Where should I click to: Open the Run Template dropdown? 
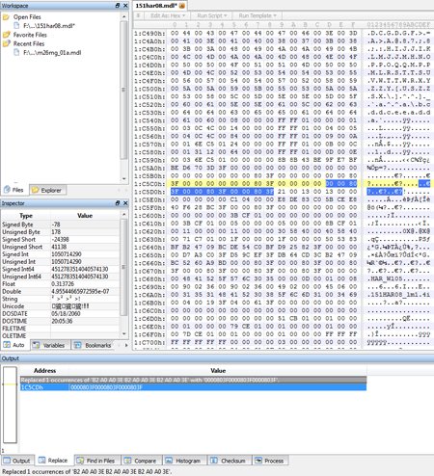tap(258, 15)
